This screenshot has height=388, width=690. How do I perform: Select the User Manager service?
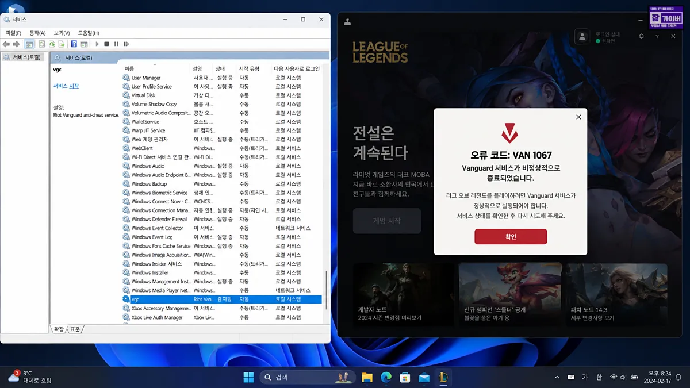(222, 78)
